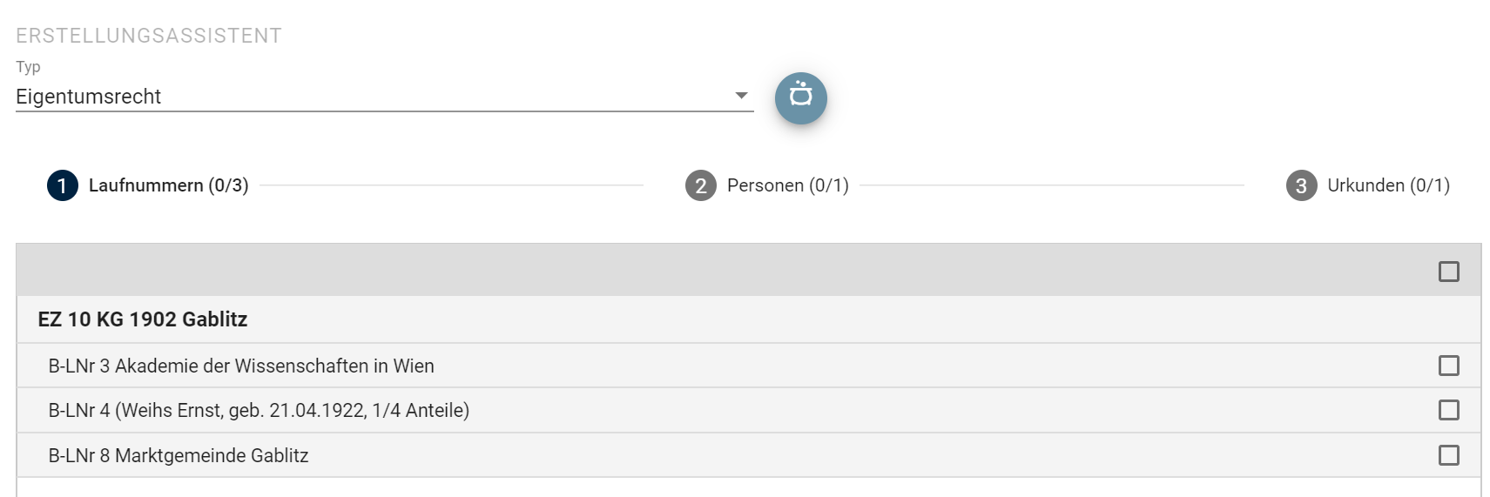Select the Eigentumsrecht combo box field

tap(384, 97)
